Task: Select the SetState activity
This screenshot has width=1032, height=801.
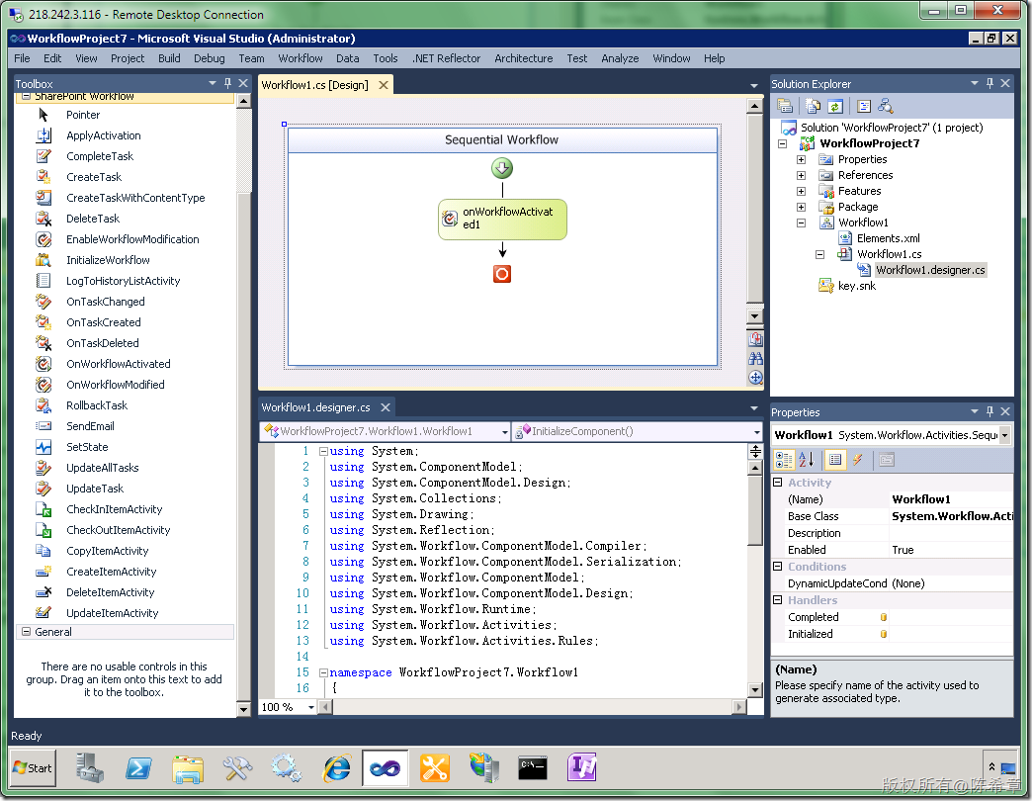Action: coord(87,447)
